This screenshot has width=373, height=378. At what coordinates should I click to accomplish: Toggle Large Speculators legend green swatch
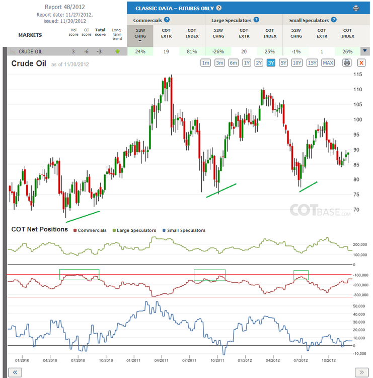tap(114, 230)
